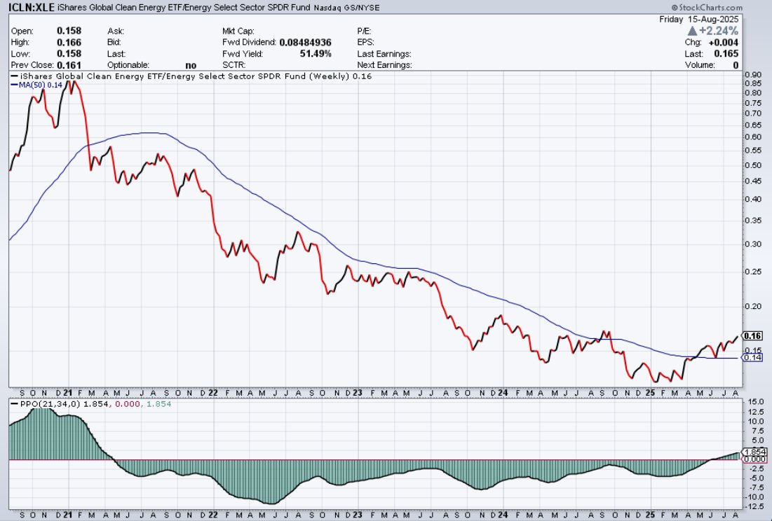Click the Fwd Yield value 51.49%

point(316,54)
